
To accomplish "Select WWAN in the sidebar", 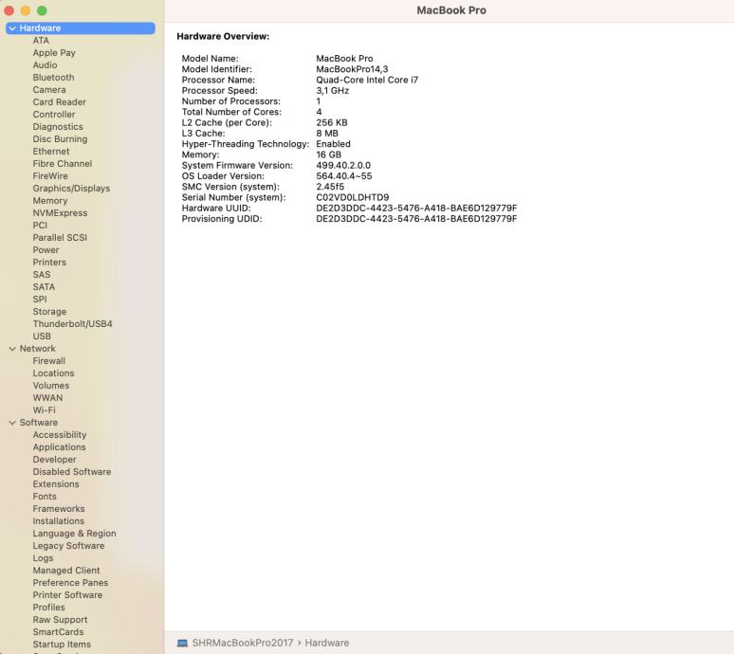I will tap(47, 398).
